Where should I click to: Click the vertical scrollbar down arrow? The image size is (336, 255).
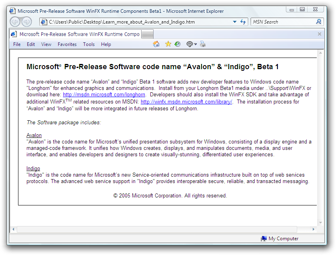click(320, 222)
